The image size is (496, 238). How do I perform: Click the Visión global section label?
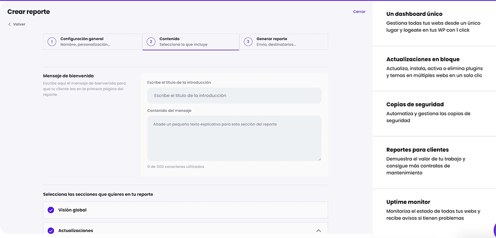pyautogui.click(x=72, y=210)
